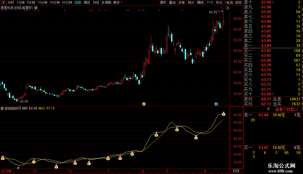Expand dropdown next to 燕麦科技 title
Image resolution: width=303 pixels, height=174 pixels.
(x=36, y=8)
